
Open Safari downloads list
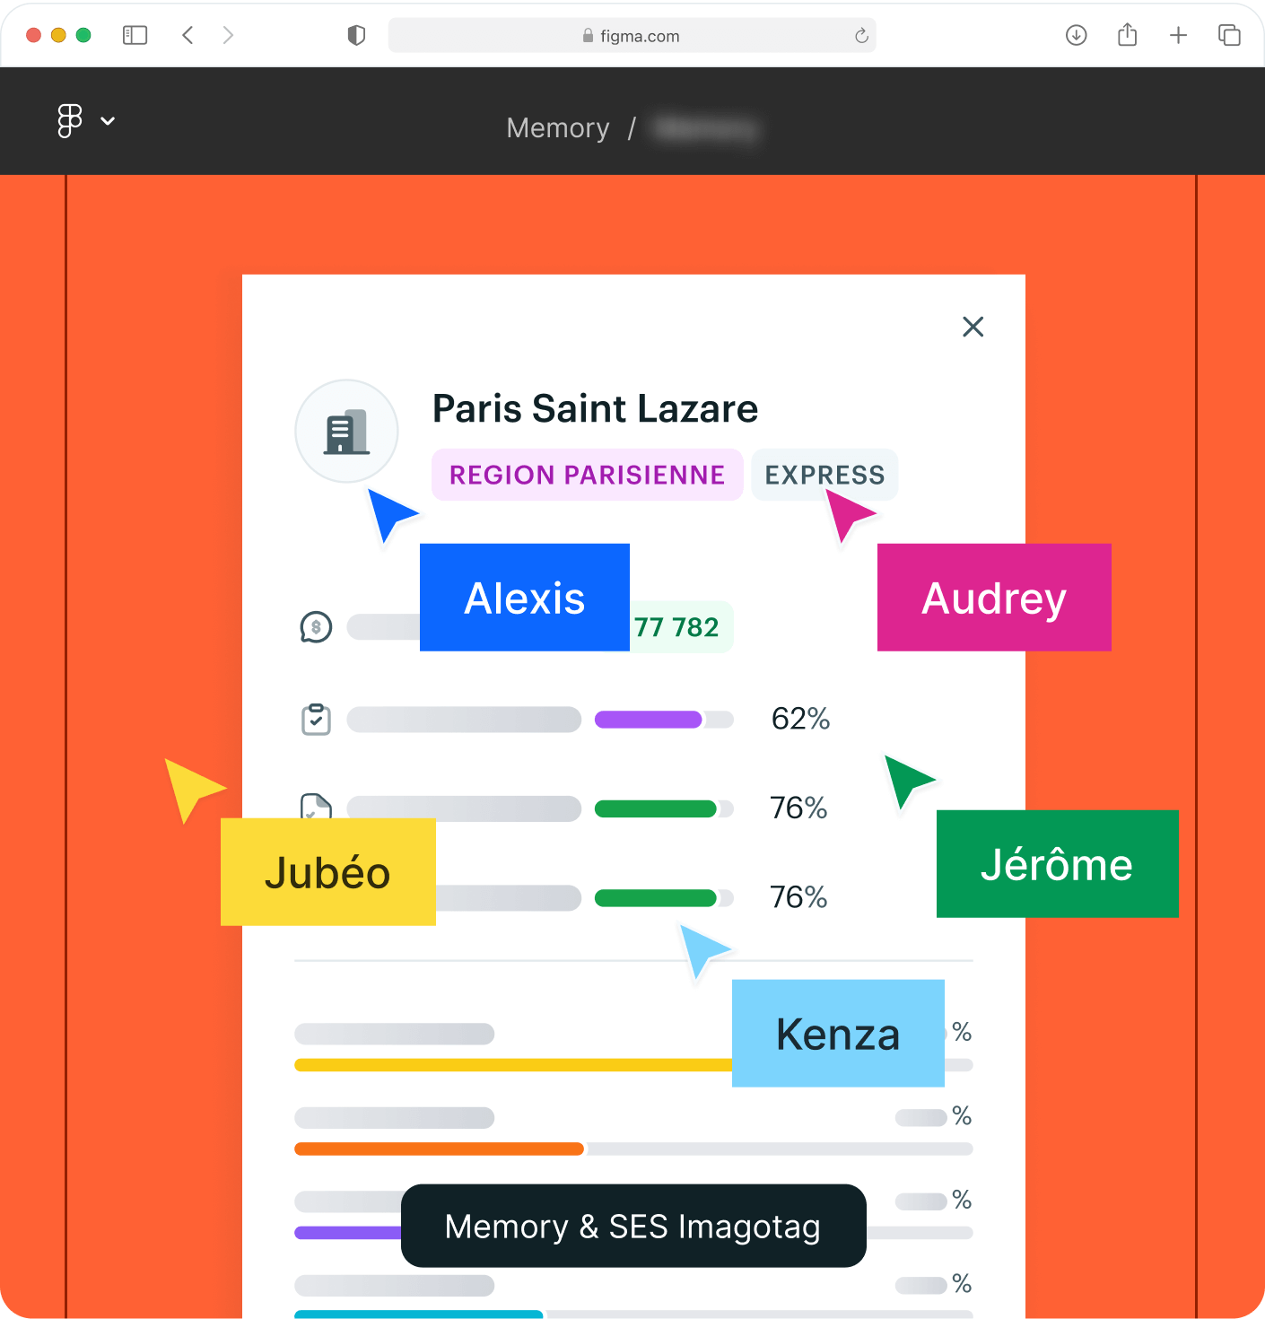[1076, 35]
